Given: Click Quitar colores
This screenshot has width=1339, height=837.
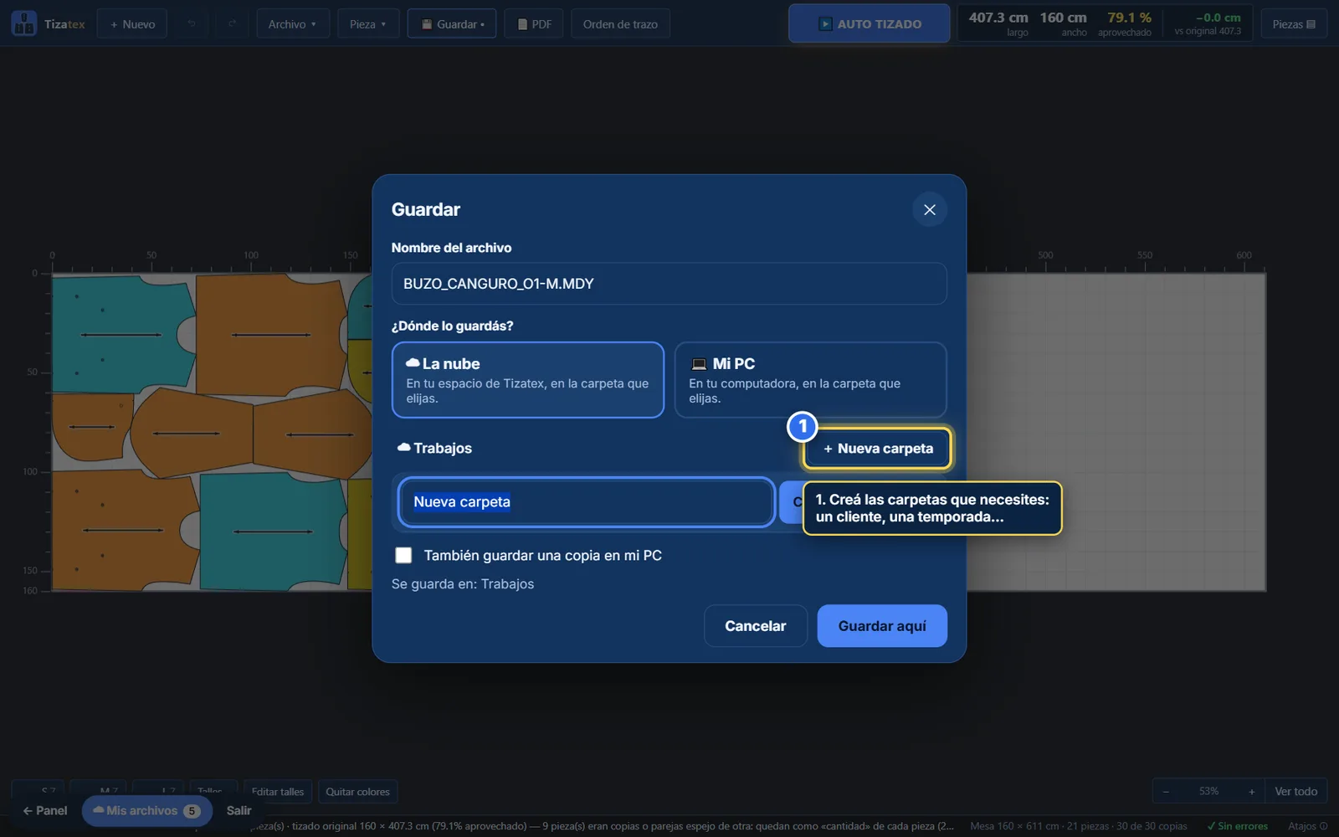Looking at the screenshot, I should pos(357,792).
